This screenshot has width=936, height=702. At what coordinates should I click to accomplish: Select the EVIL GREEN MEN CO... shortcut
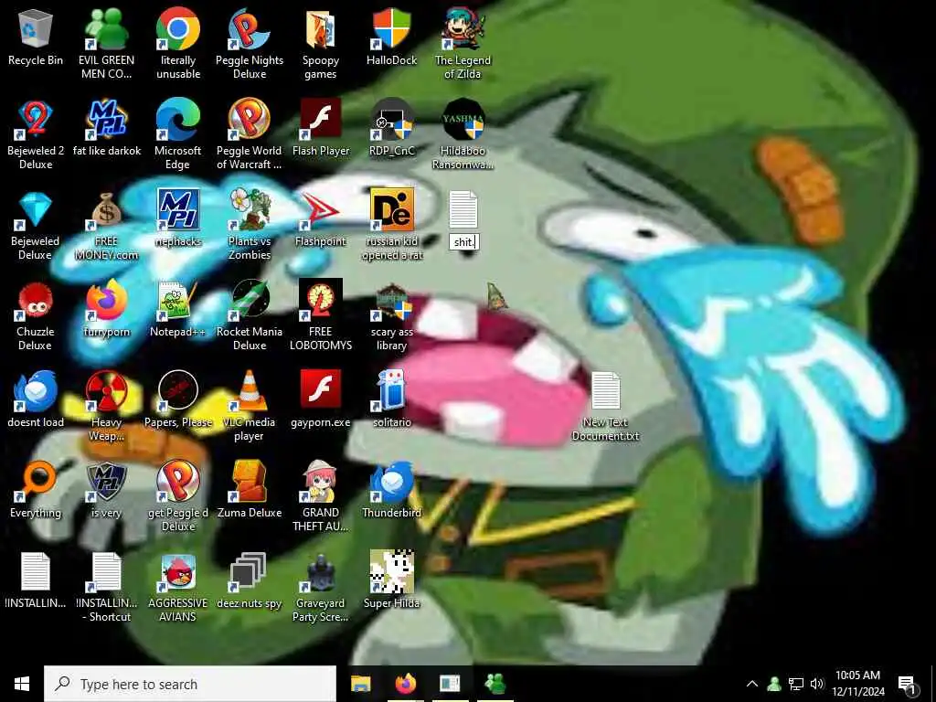[106, 28]
